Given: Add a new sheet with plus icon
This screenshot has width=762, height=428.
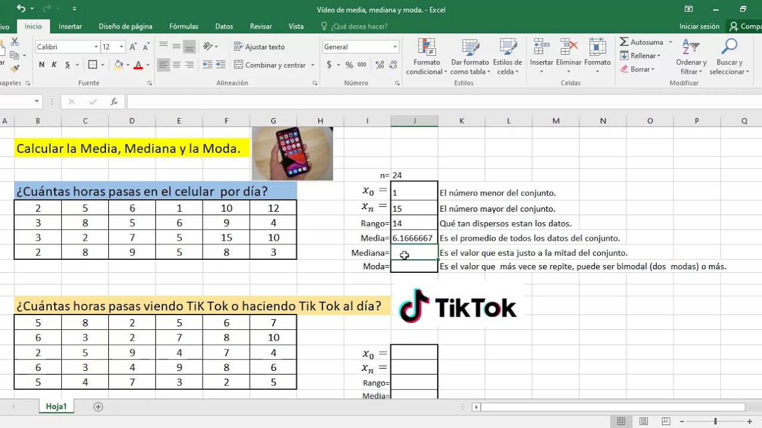Looking at the screenshot, I should click(98, 407).
